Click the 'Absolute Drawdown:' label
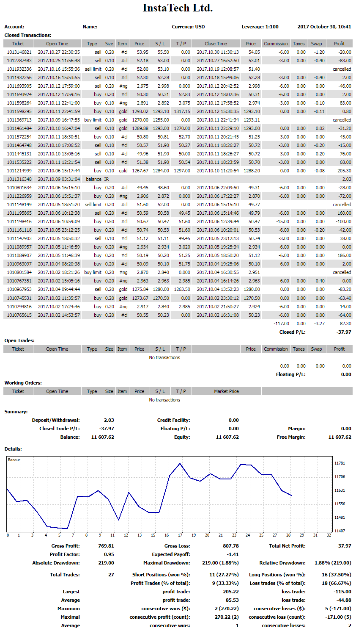The width and height of the screenshot is (356, 631). tap(56, 563)
